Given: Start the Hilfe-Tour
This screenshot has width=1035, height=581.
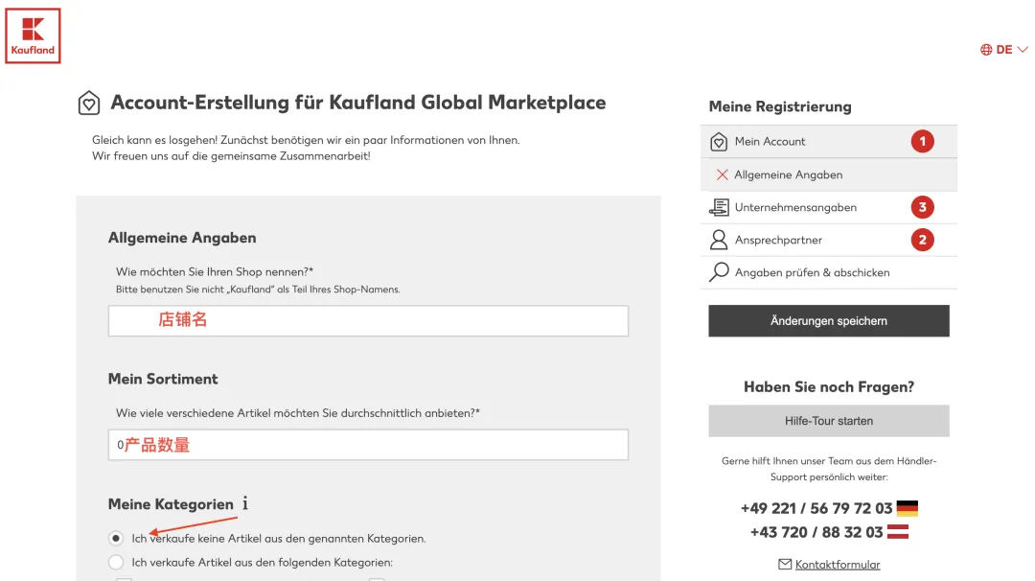Looking at the screenshot, I should 829,421.
